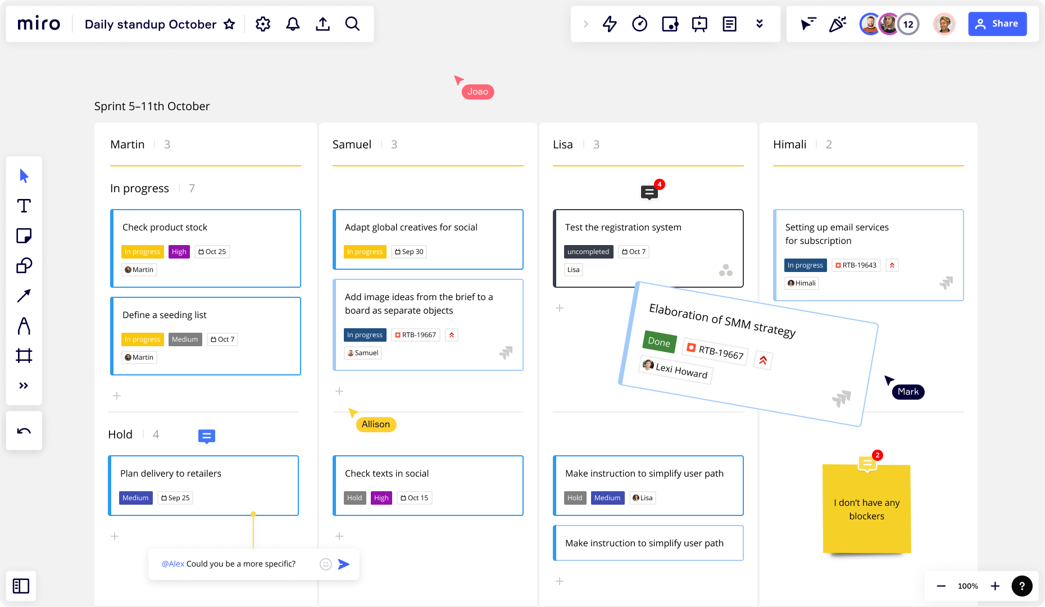This screenshot has width=1045, height=607.
Task: Open the Frames panel at bottom left
Action: [x=21, y=586]
